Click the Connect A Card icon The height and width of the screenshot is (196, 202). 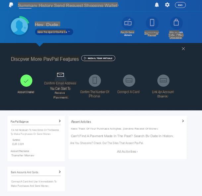tap(129, 81)
